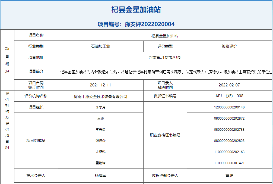Click the 项目组成员 label
The image size is (273, 184).
(x=36, y=141)
